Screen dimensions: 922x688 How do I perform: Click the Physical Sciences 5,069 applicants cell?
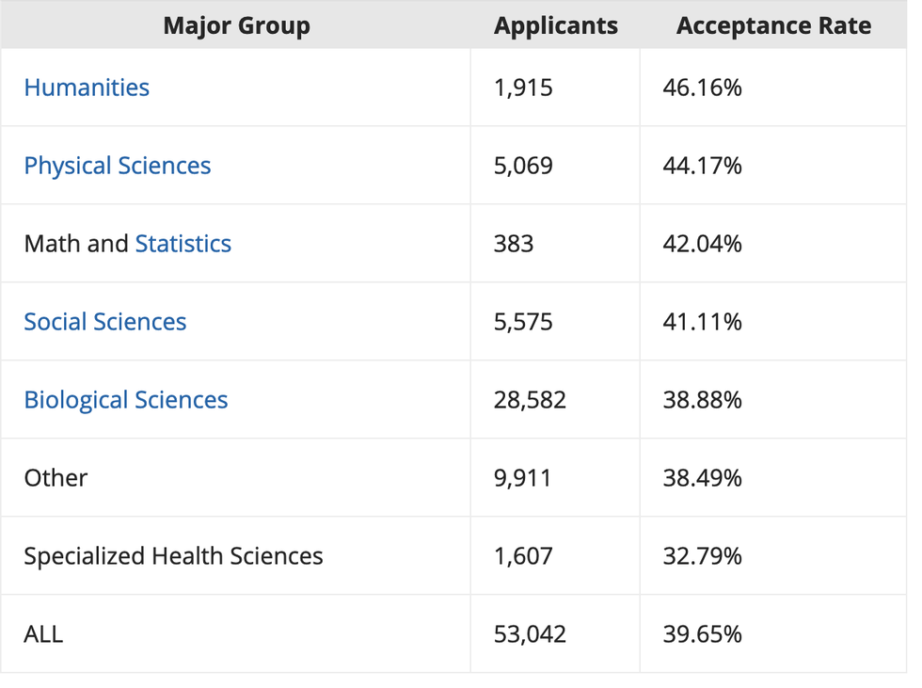(x=523, y=166)
